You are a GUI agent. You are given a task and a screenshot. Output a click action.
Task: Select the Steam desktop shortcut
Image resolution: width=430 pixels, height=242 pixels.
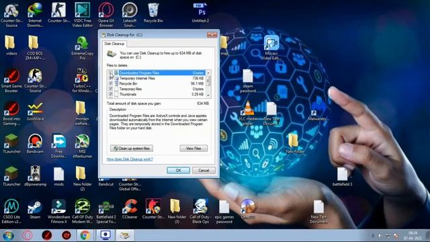(35, 209)
